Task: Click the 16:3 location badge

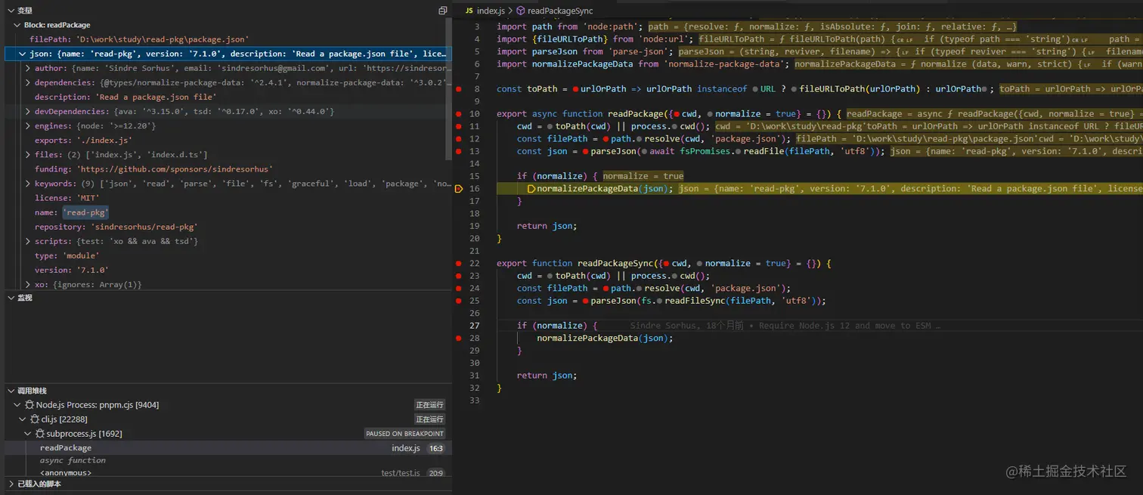Action: coord(436,448)
